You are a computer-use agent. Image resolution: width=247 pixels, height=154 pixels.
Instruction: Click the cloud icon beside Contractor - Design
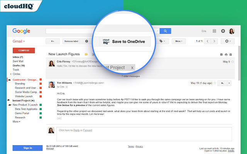pyautogui.click(x=9, y=80)
